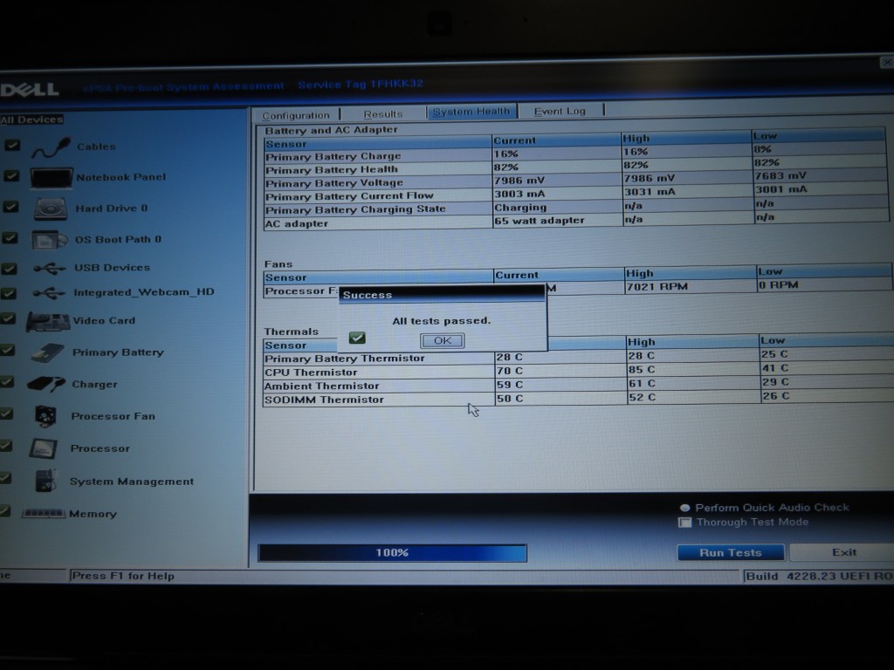Click the AC adapter row label
This screenshot has height=670, width=894.
point(297,223)
